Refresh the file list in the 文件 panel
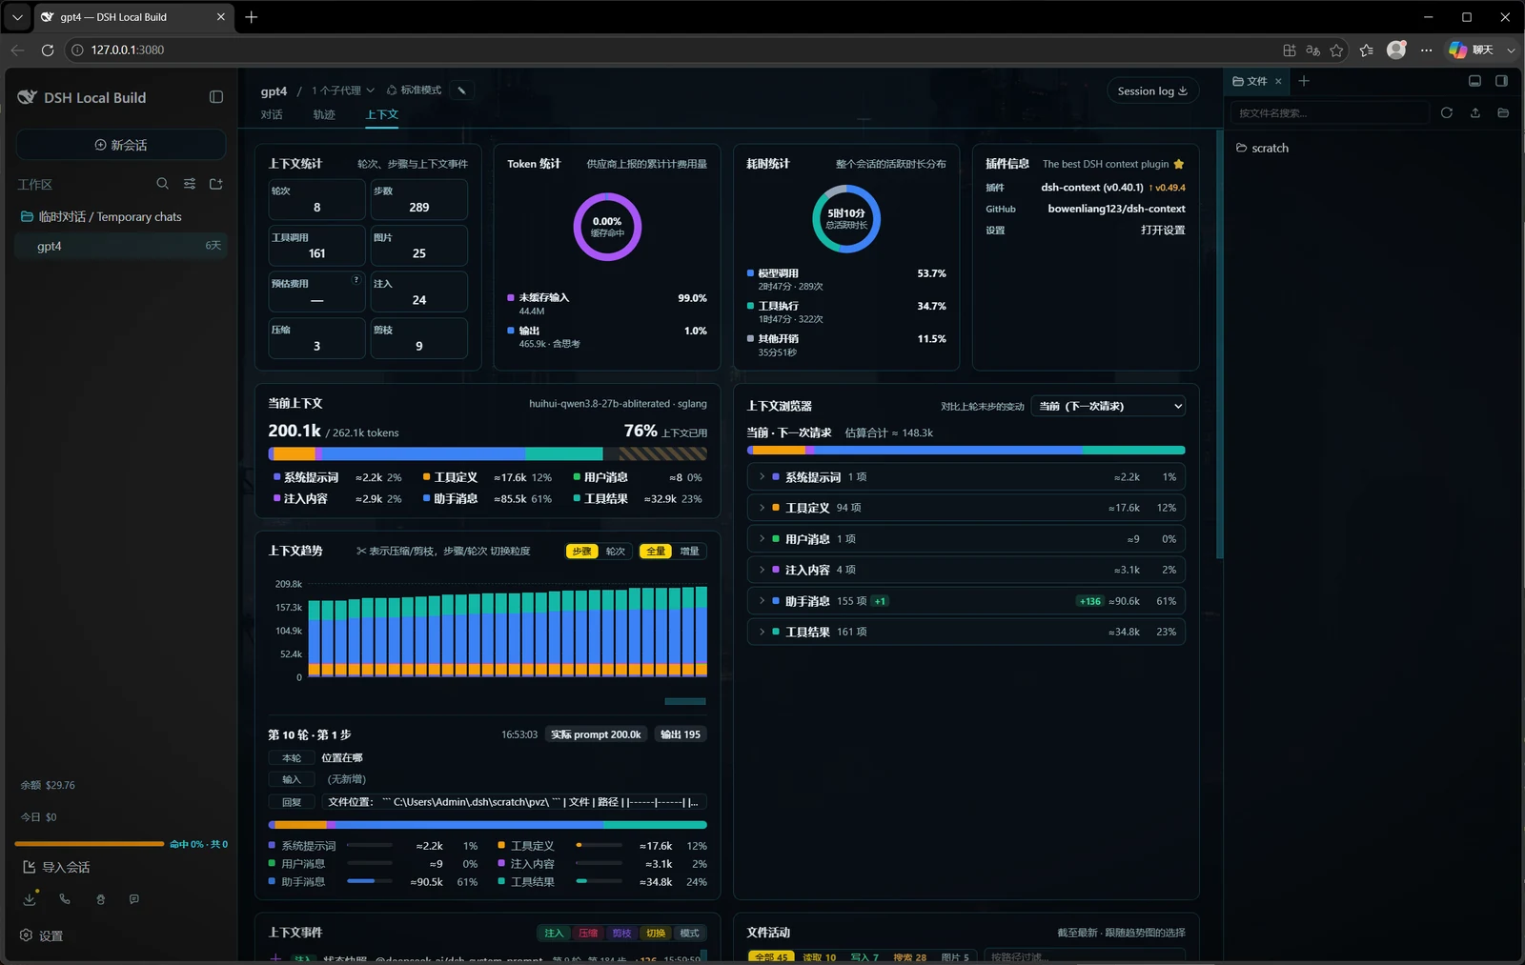The height and width of the screenshot is (965, 1525). [x=1447, y=112]
